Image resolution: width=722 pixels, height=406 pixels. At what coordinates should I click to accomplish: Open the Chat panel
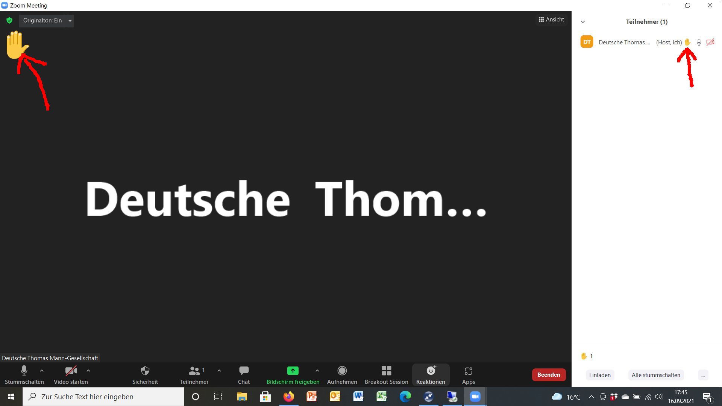click(244, 375)
